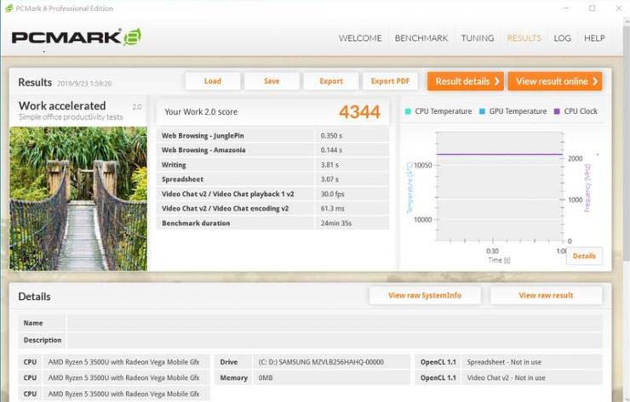Click the bridge thumbnail image
Image resolution: width=630 pixels, height=402 pixels.
pyautogui.click(x=78, y=199)
